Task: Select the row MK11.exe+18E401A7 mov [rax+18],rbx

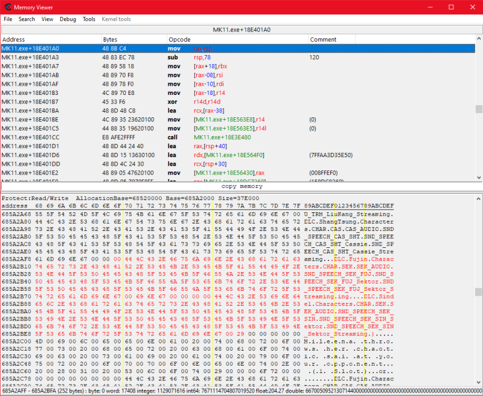Action: coord(238,67)
